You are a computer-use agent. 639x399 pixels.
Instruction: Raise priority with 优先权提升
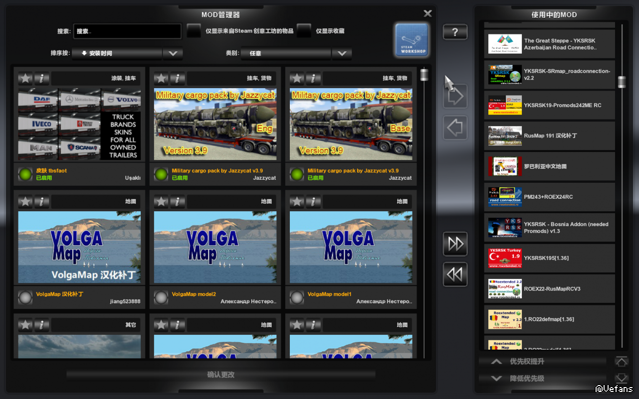[x=543, y=362]
